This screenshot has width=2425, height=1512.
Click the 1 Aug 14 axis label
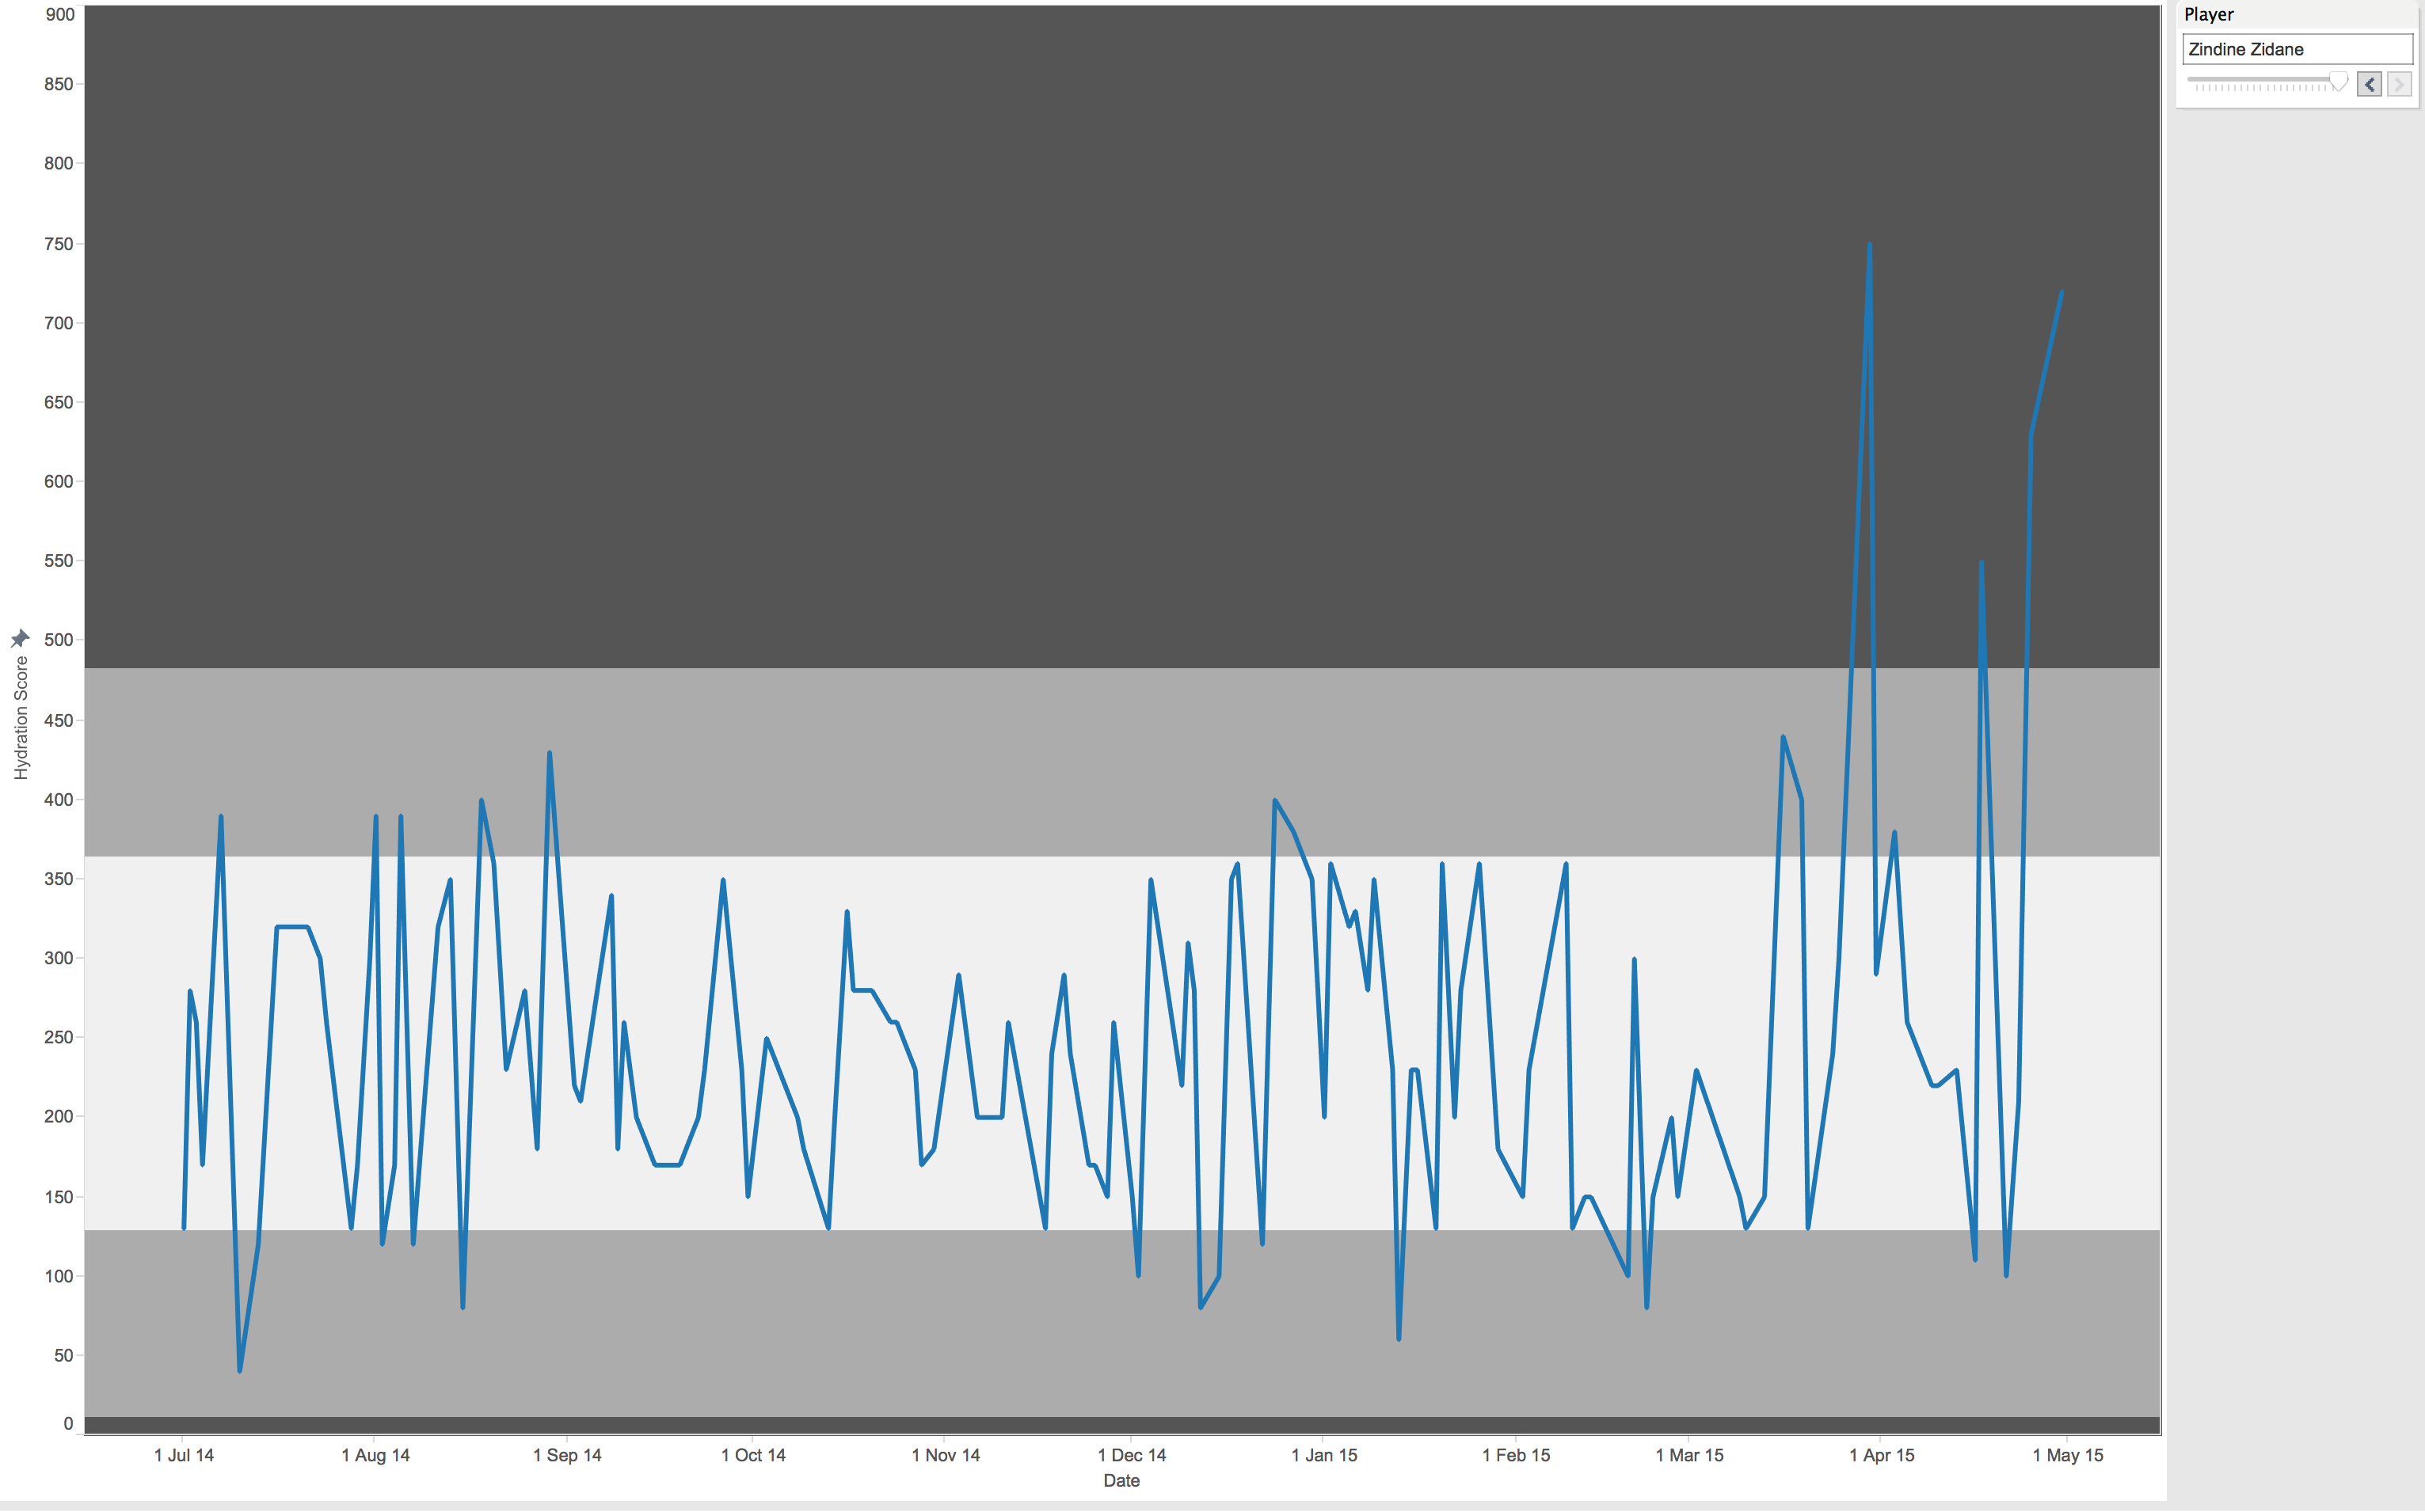tap(376, 1455)
